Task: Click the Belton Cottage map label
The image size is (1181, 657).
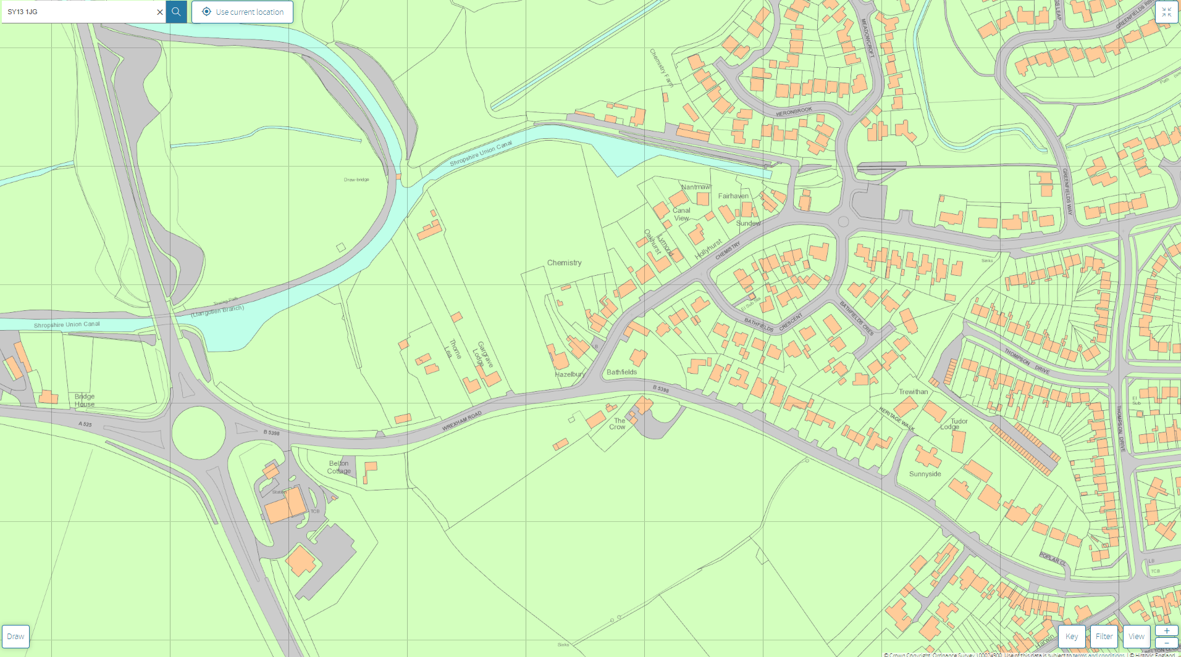Action: pos(339,467)
